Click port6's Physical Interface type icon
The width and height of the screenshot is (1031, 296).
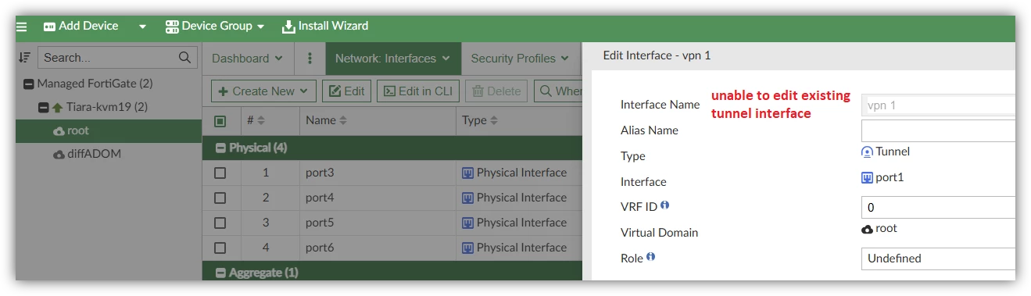(x=467, y=248)
